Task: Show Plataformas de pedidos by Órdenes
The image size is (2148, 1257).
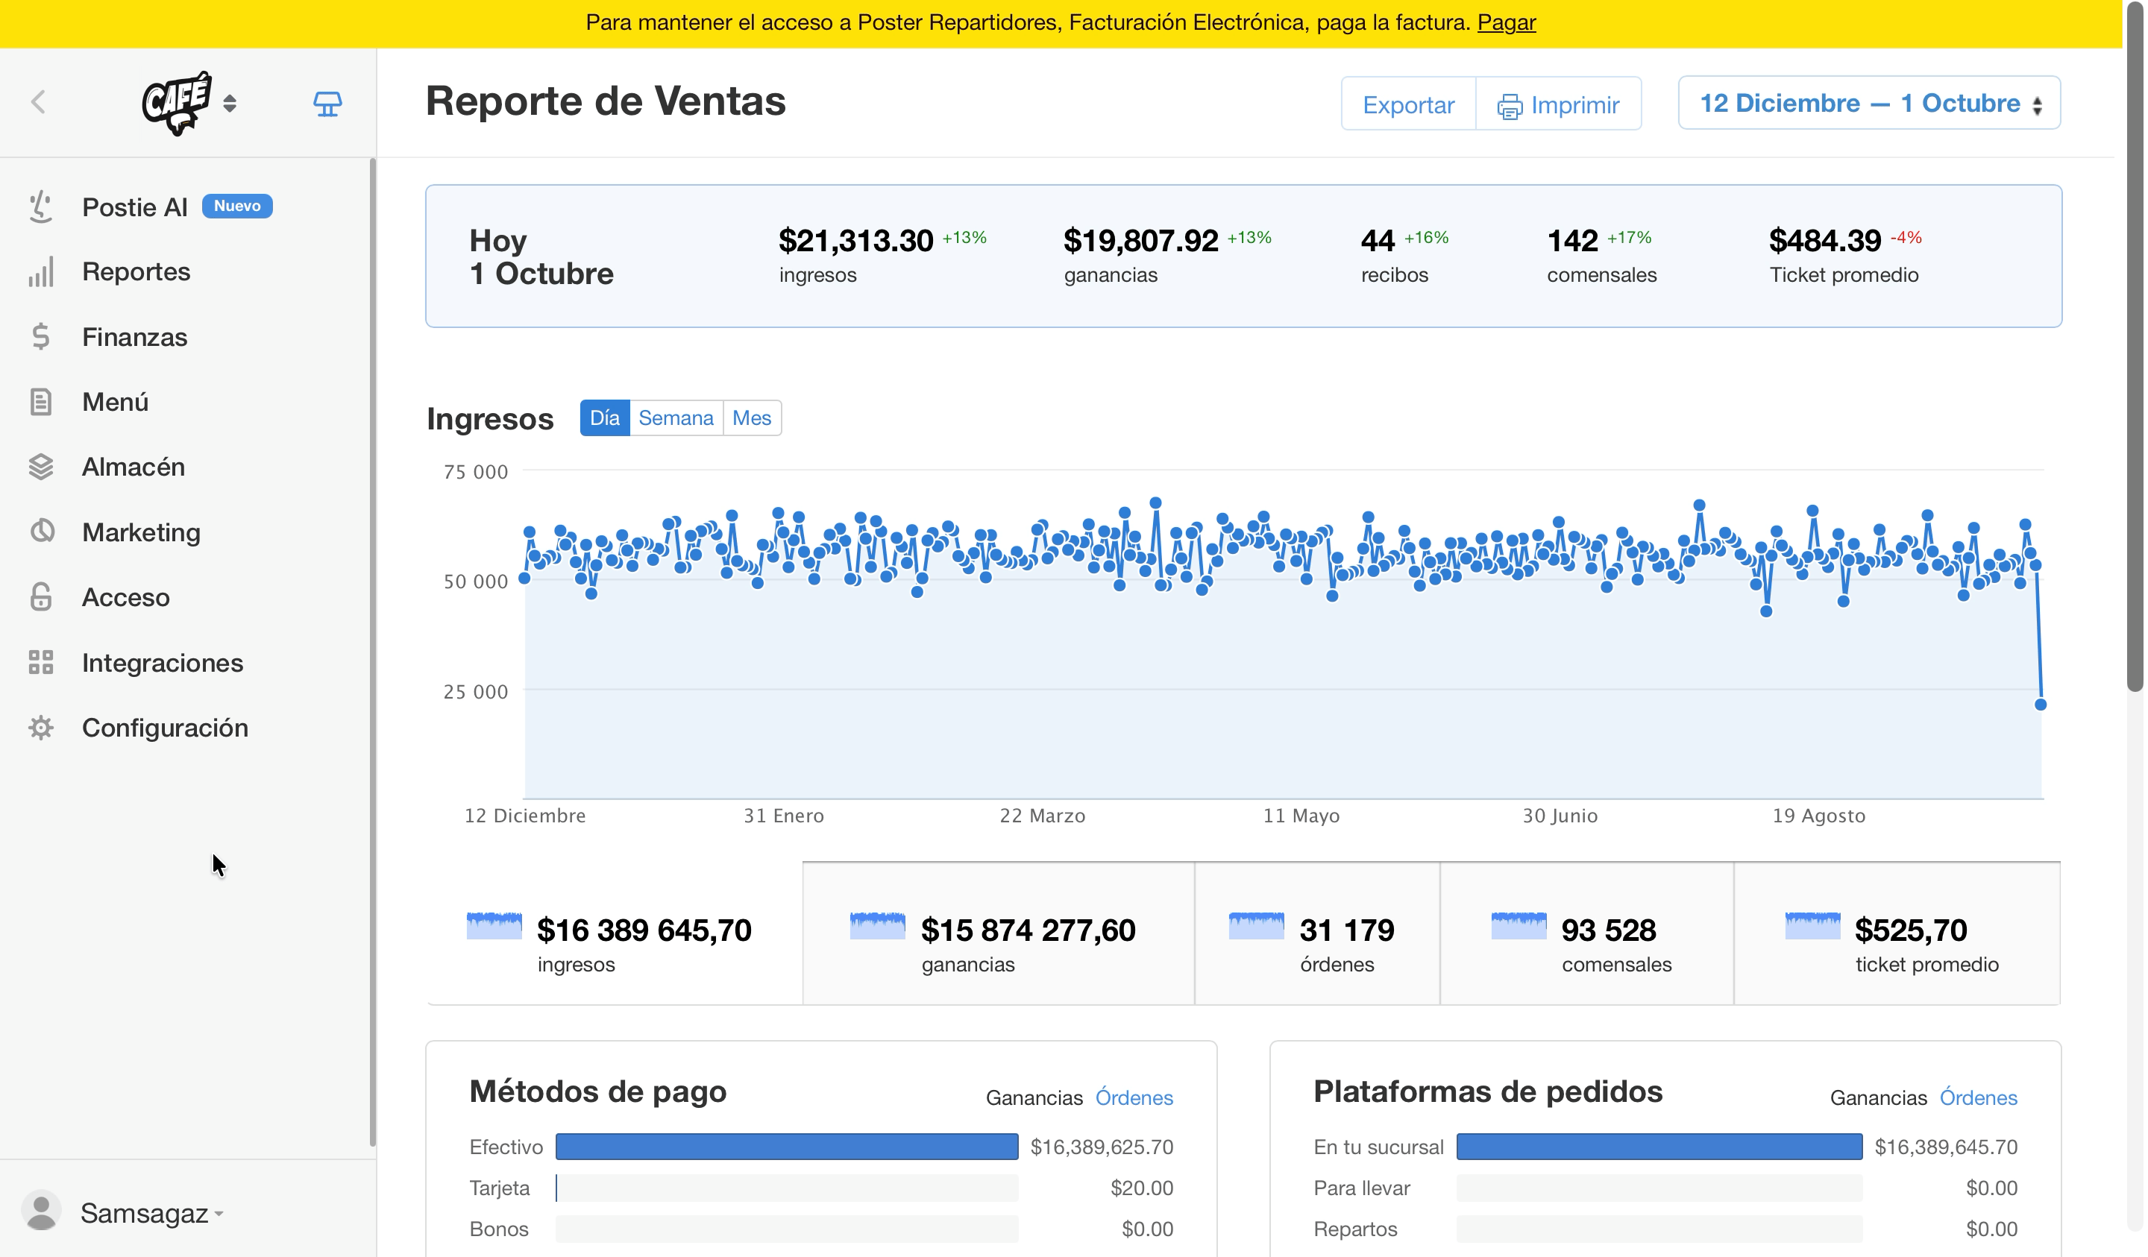Action: tap(1977, 1097)
